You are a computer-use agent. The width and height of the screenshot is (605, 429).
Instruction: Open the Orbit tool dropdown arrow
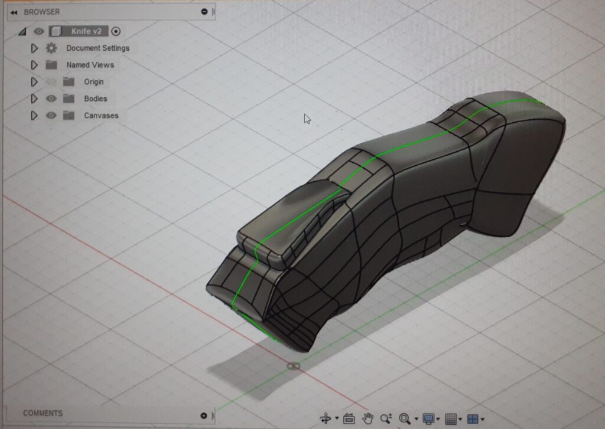click(337, 419)
